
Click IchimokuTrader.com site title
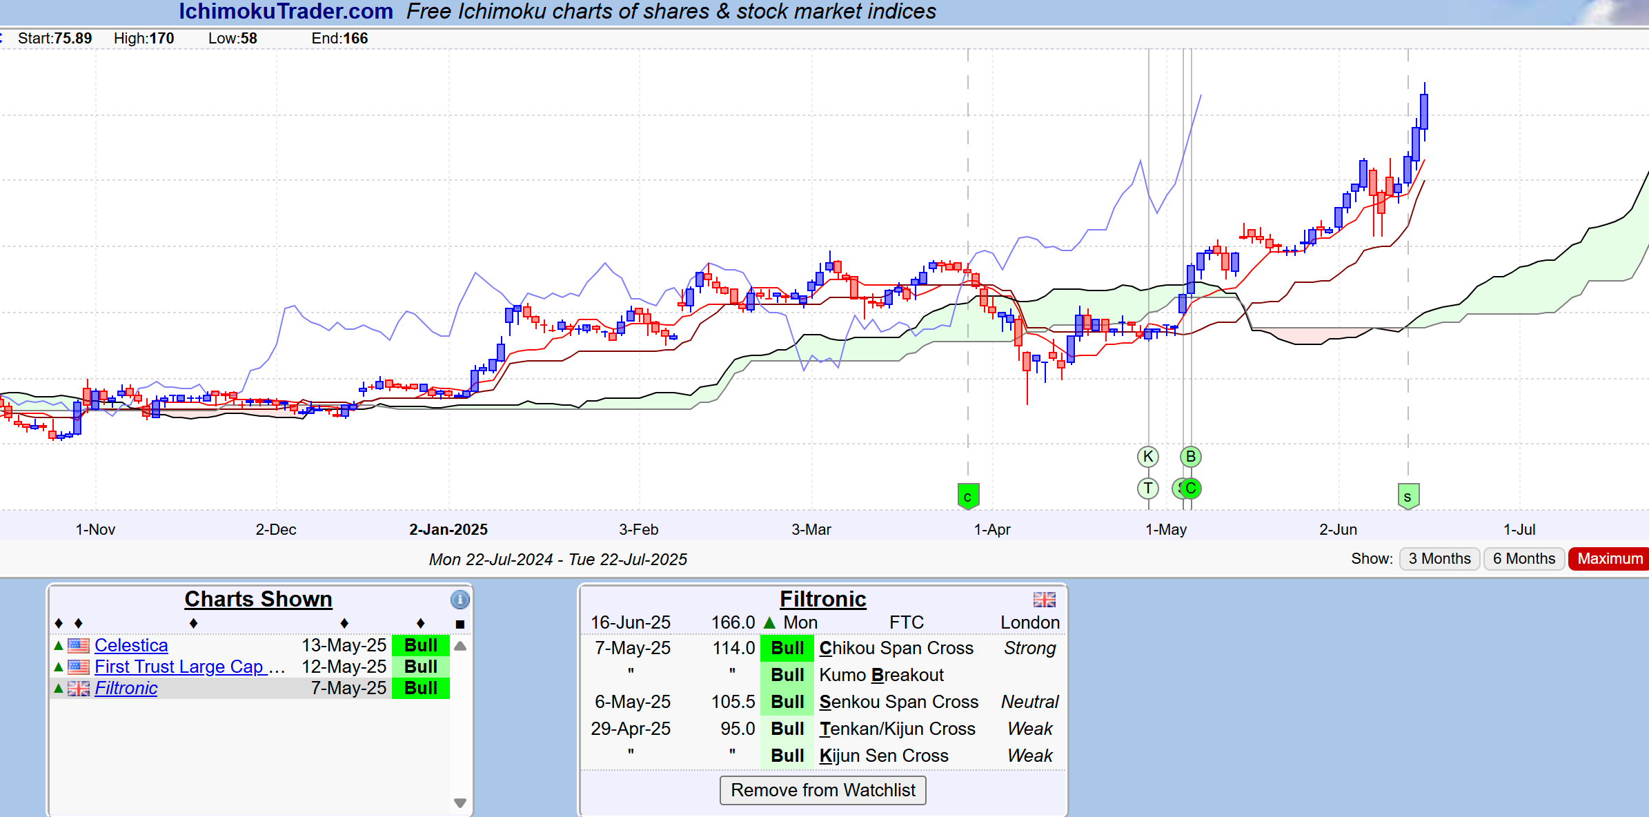286,11
